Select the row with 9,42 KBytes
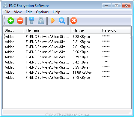 67,62
